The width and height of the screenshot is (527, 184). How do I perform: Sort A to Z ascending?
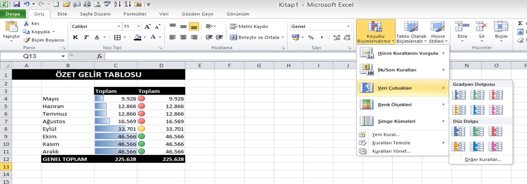[x=117, y=5]
